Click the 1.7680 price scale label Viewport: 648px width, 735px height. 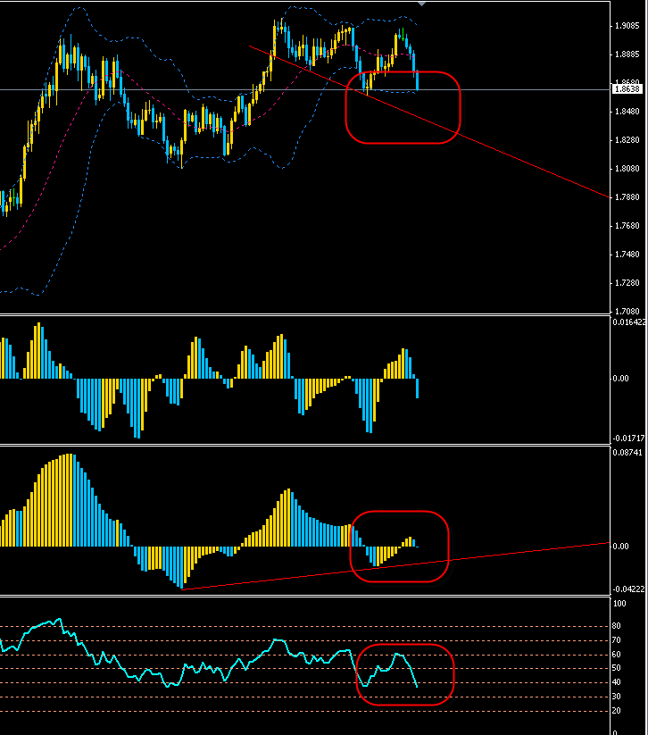627,226
